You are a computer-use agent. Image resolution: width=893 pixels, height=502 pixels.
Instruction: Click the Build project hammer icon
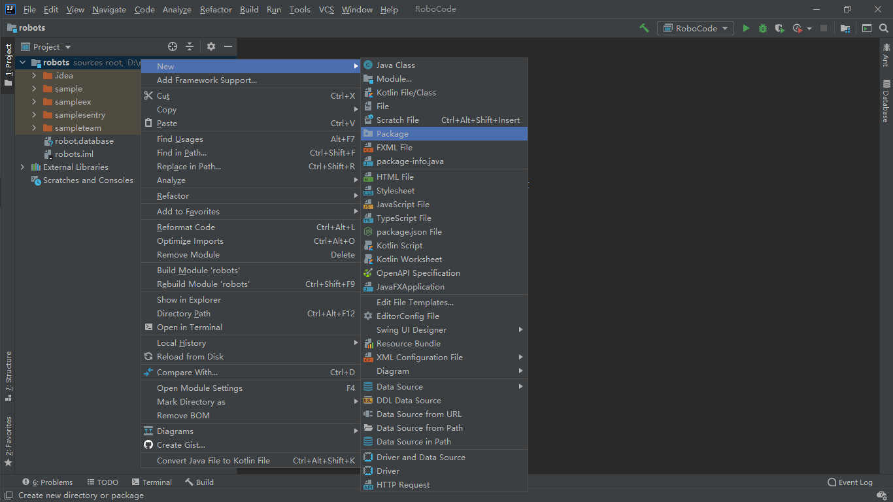click(x=644, y=28)
